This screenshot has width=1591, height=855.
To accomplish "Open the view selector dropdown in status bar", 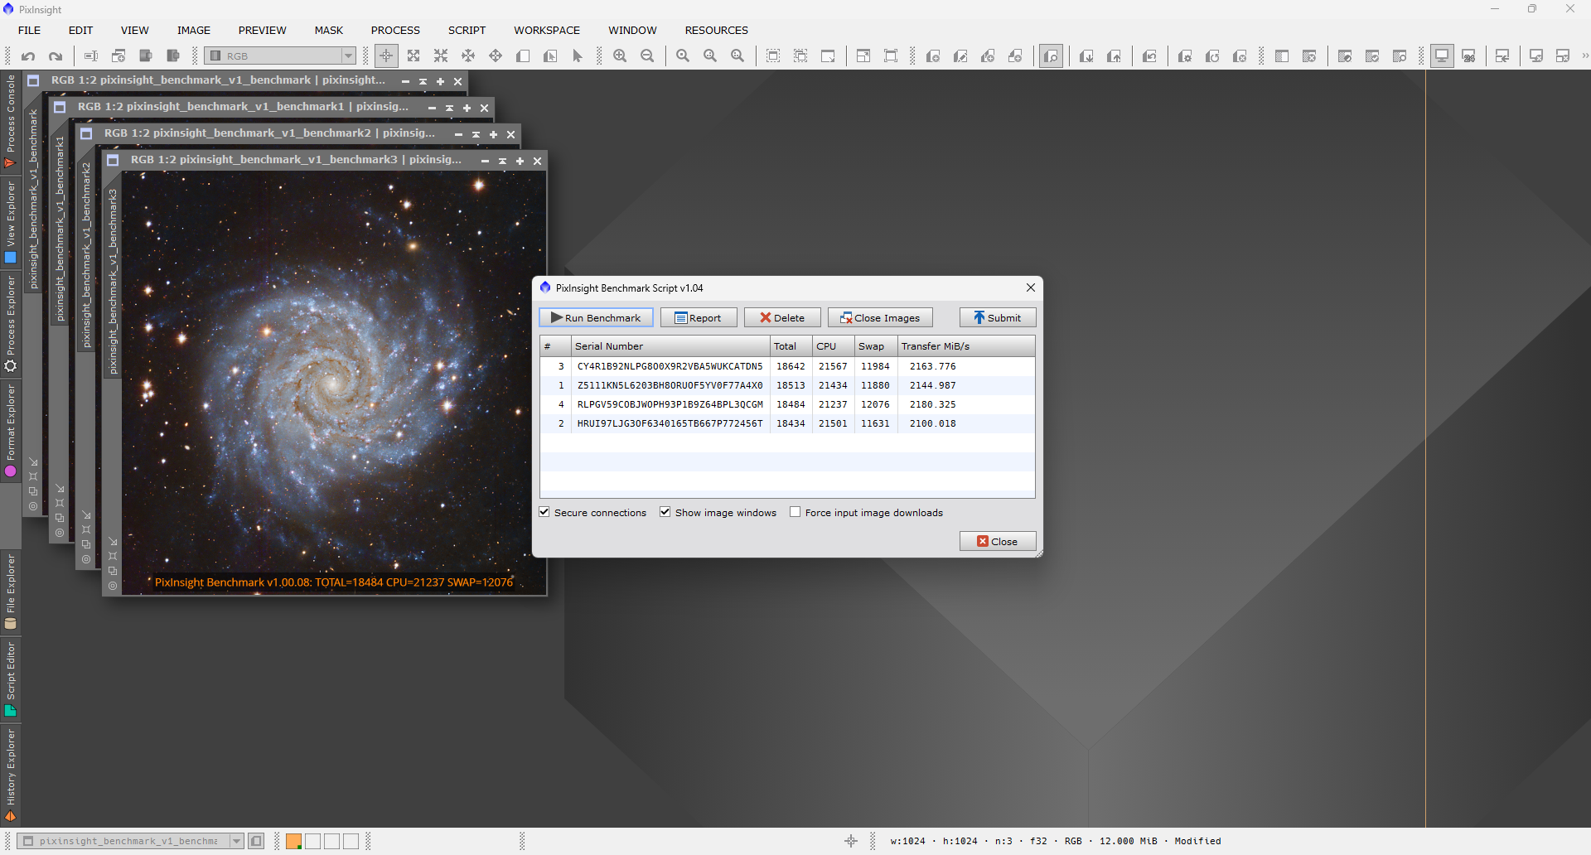I will pos(130,841).
